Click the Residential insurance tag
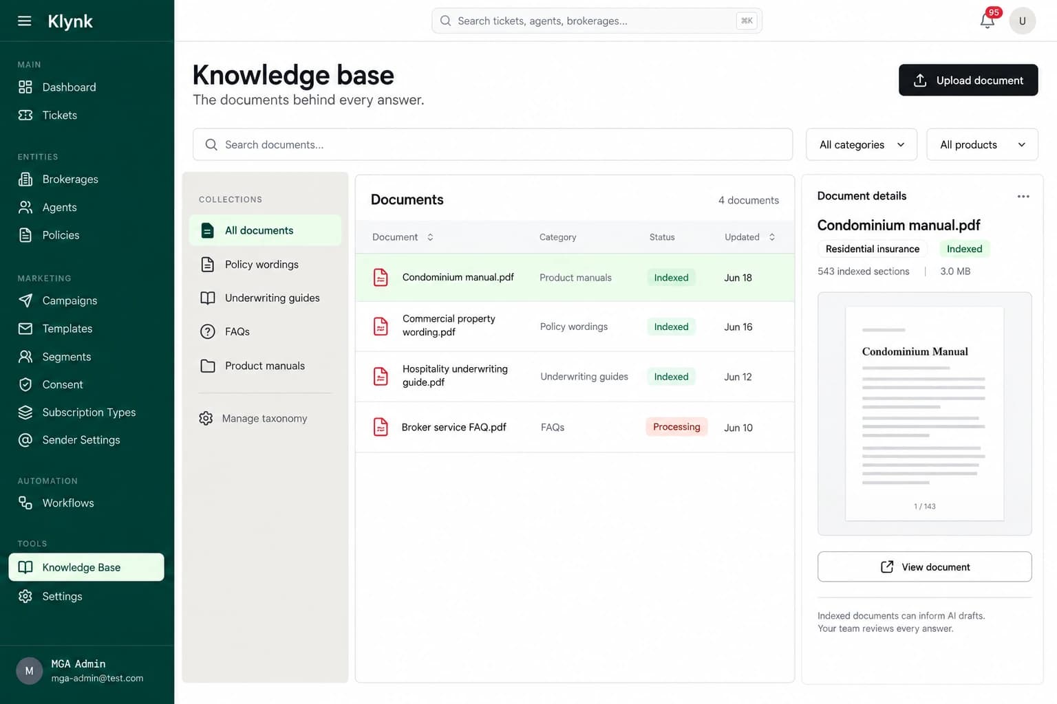This screenshot has width=1057, height=704. [872, 249]
